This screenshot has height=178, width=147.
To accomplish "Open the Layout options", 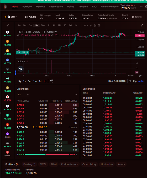I will [137, 17].
